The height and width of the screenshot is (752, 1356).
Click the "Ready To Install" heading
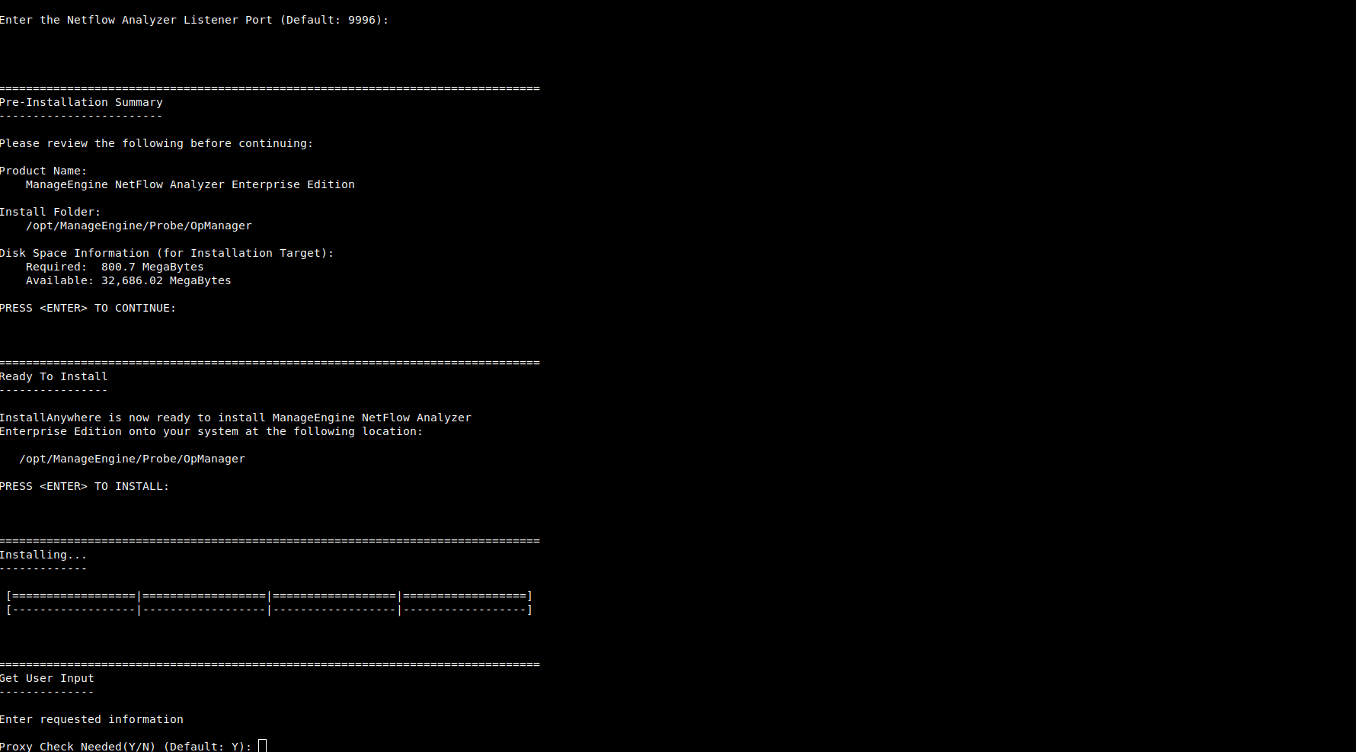(54, 376)
